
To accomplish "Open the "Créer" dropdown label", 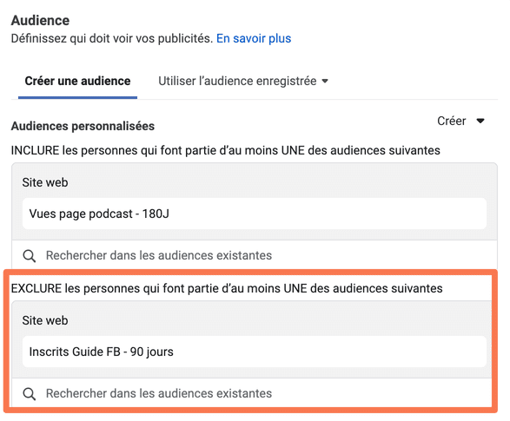I will 451,121.
